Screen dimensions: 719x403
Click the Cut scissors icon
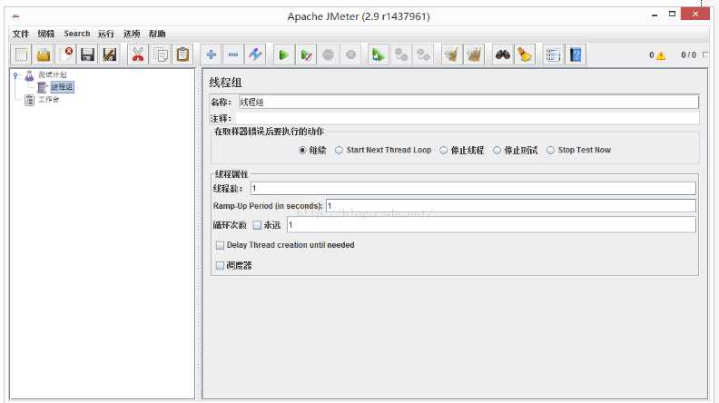(x=138, y=55)
